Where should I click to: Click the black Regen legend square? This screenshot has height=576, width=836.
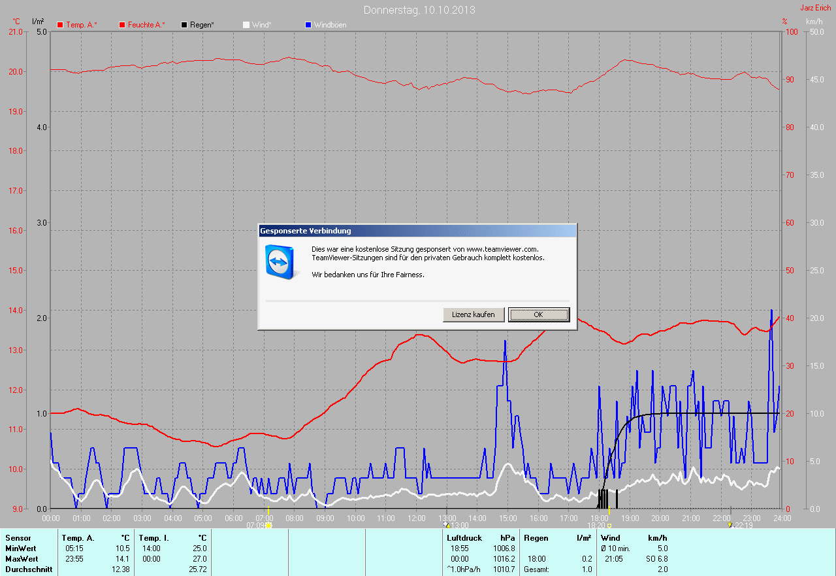(x=184, y=25)
